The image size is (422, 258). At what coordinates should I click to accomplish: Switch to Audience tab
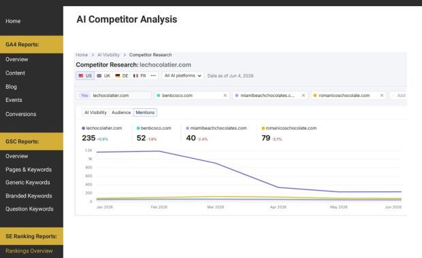[x=121, y=113]
